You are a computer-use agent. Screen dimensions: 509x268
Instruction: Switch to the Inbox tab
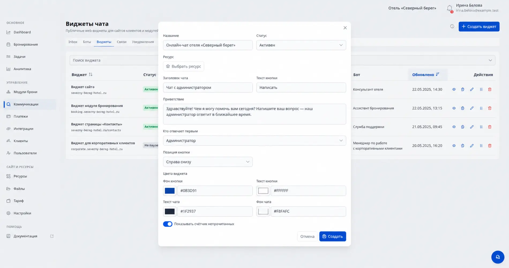[x=73, y=42]
